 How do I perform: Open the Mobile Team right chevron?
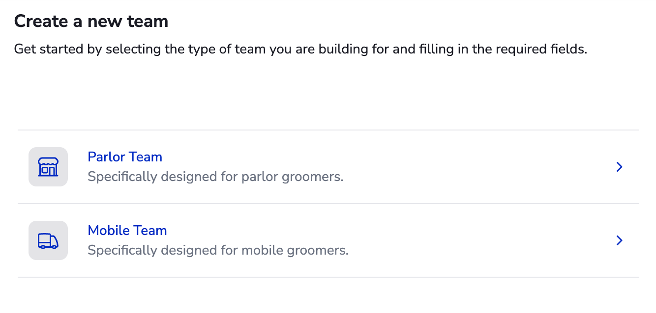[x=619, y=240]
